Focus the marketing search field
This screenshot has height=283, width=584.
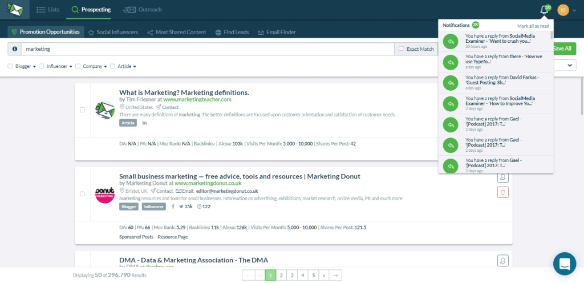208,48
